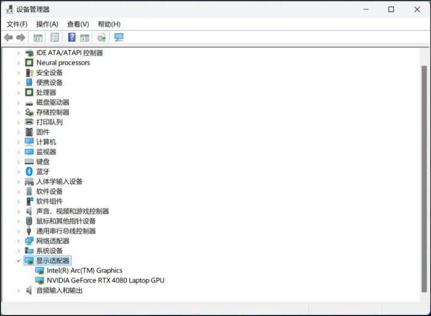This screenshot has height=316, width=431.
Task: Select NVIDIA GeForce RTX 4080 Laptop GPU text
Action: (105, 280)
